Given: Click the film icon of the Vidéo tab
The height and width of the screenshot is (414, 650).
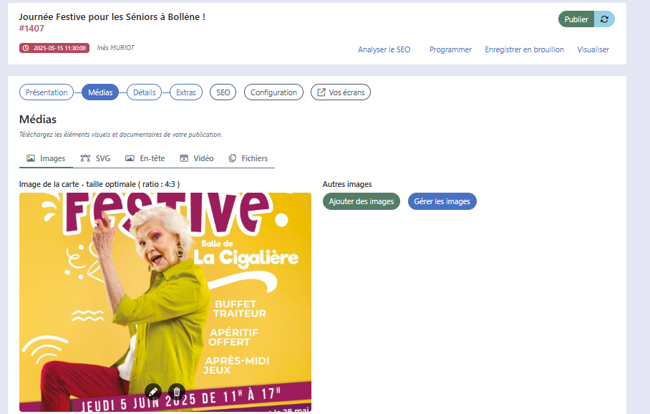Looking at the screenshot, I should 184,158.
